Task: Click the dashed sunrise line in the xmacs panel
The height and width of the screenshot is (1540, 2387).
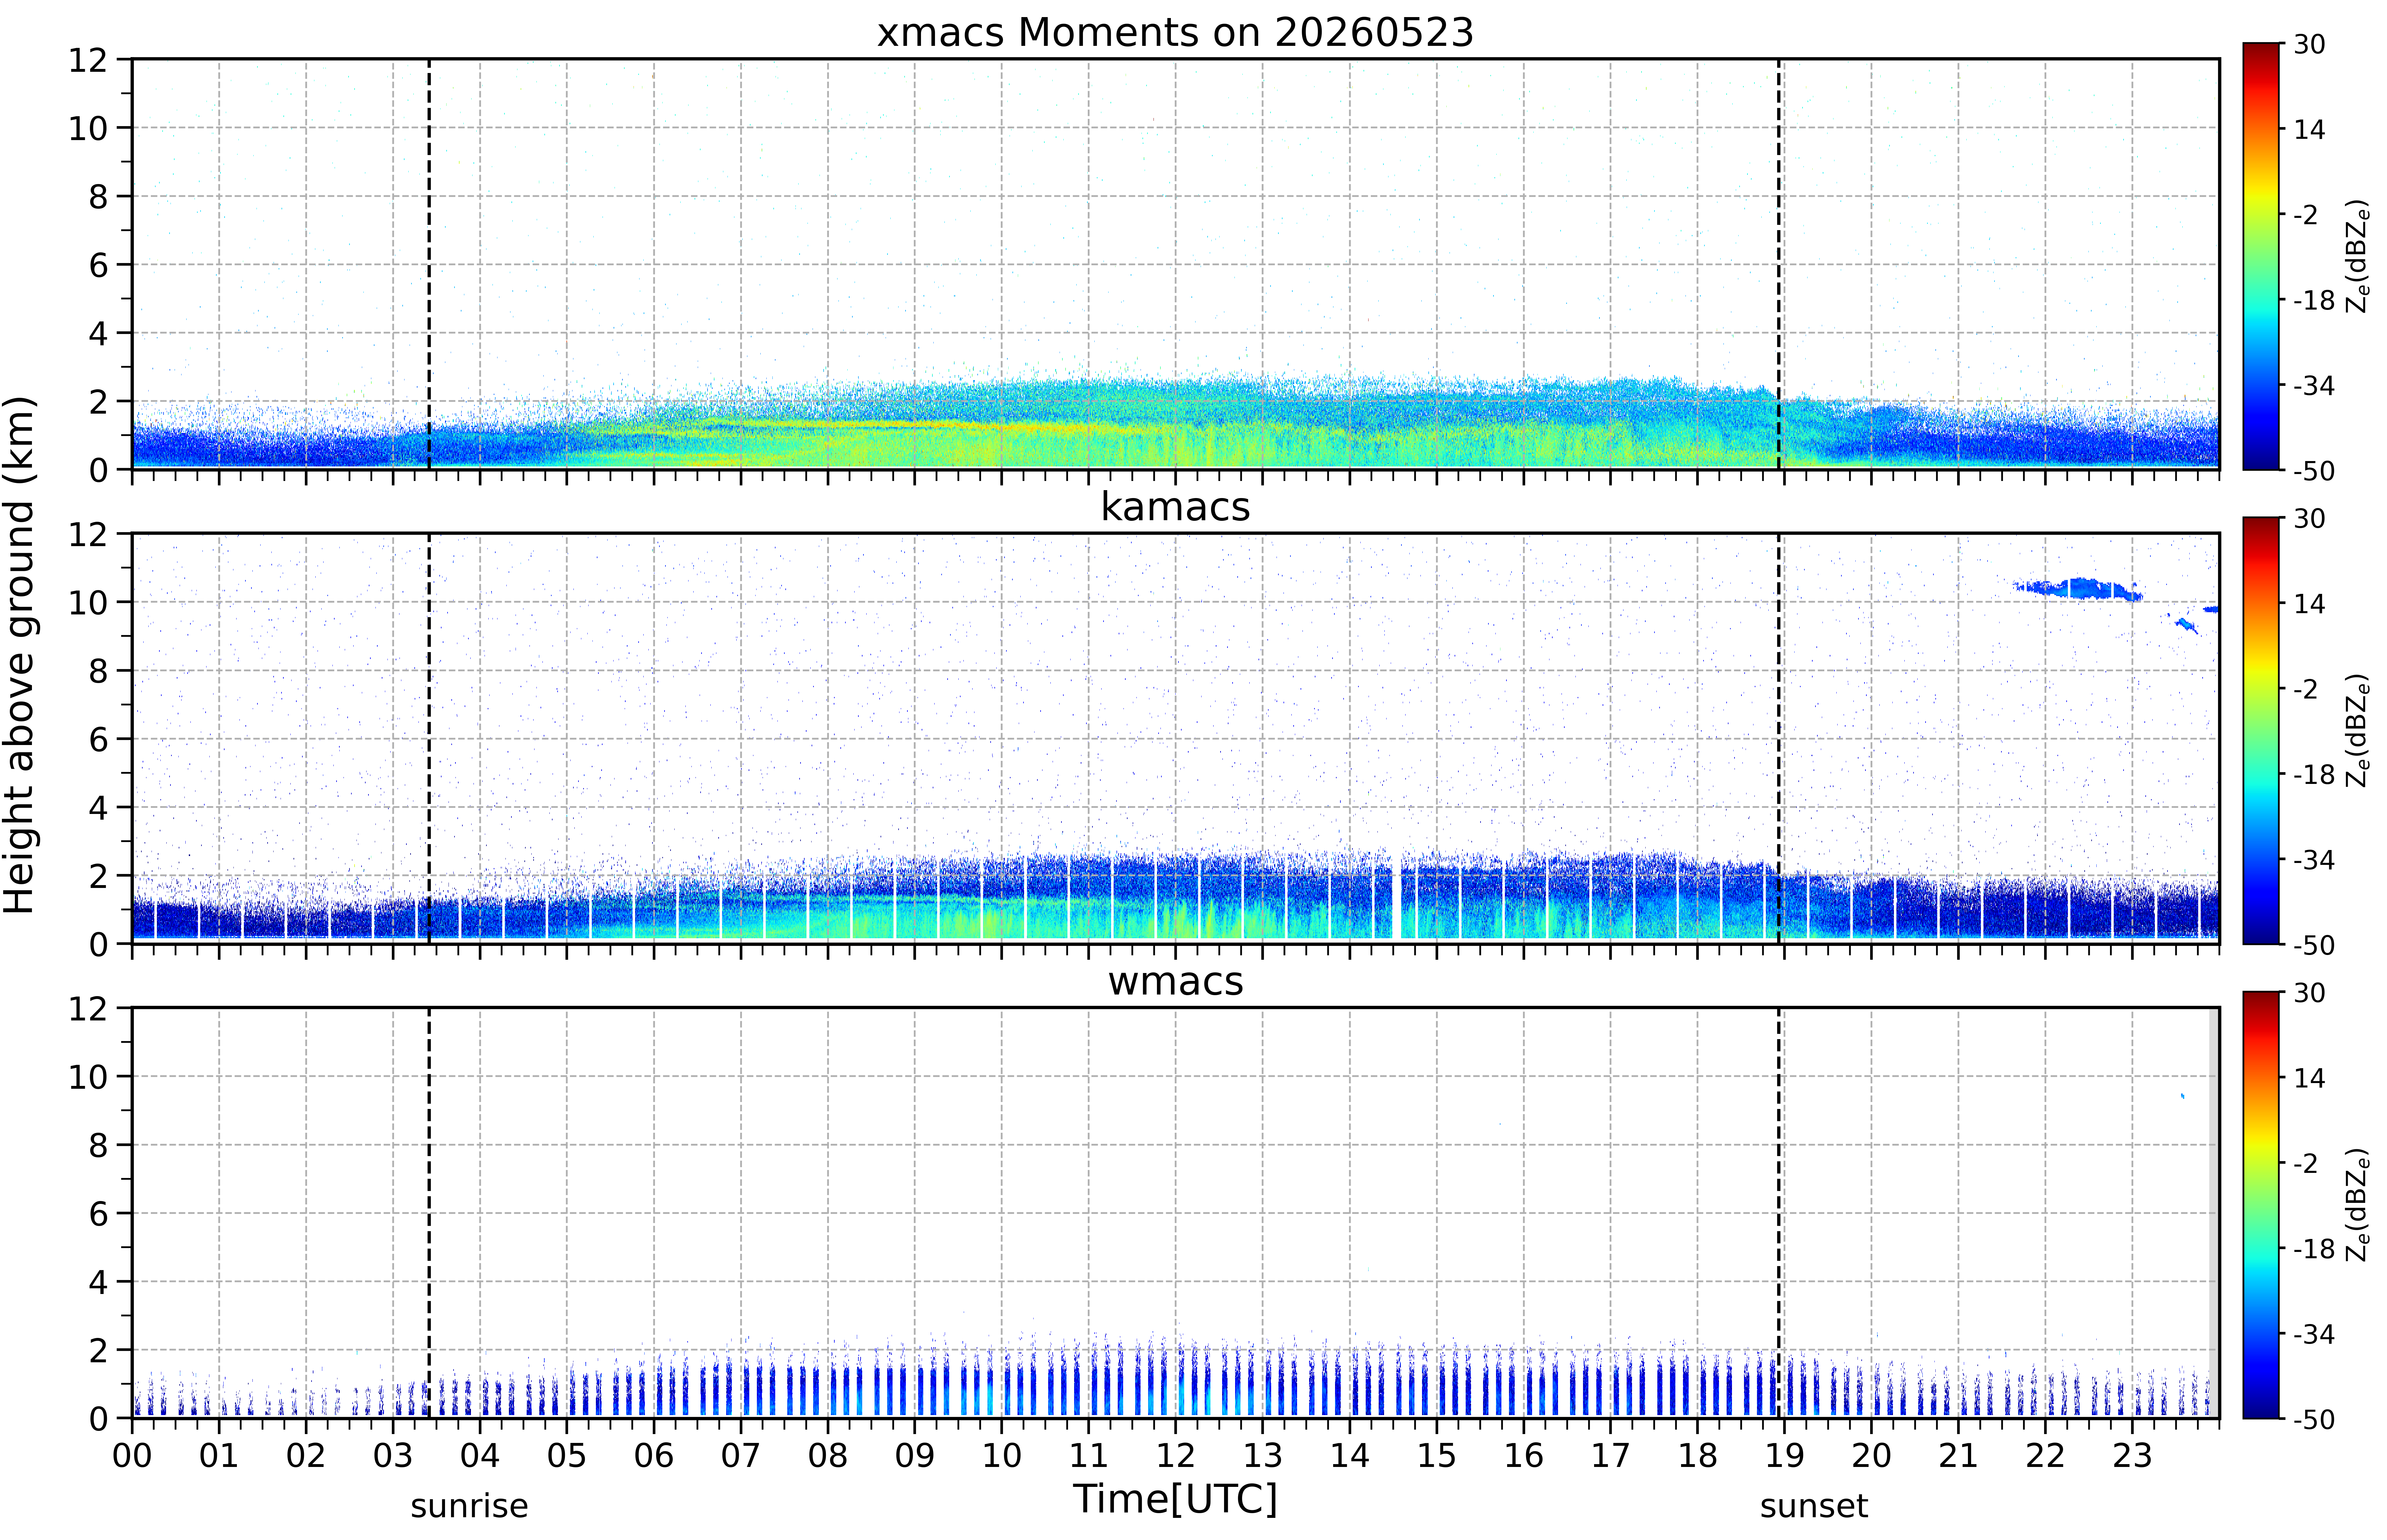Action: pos(429,264)
